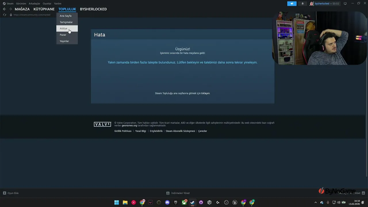Open the friends and chat icon

[363, 193]
